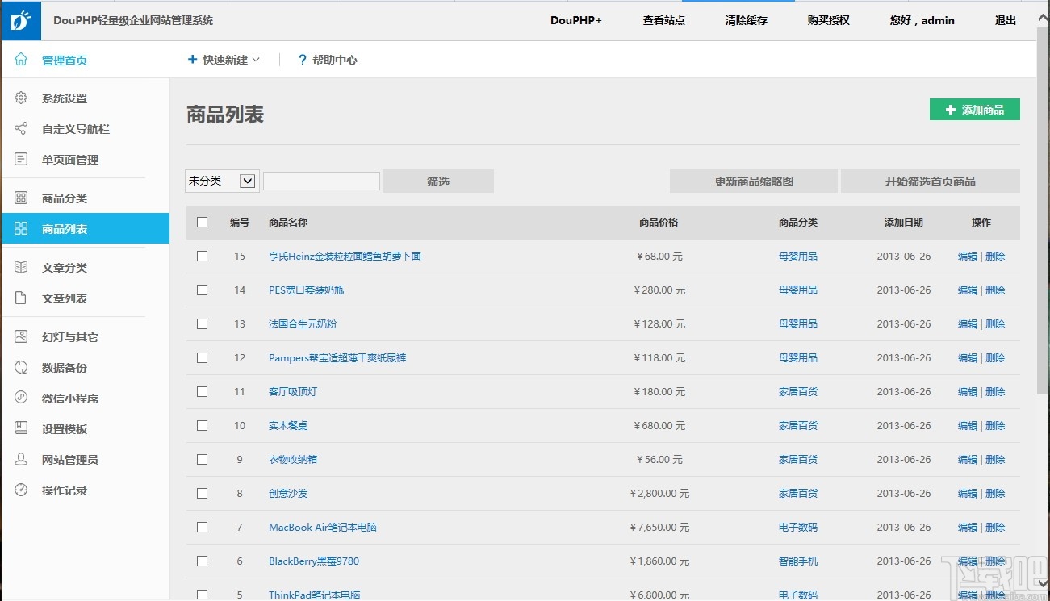1050x601 pixels.
Task: Check the box for PES宽口套装奶瓶
Action: 202,290
